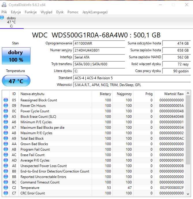The image size is (193, 199).
Task: Click status orb for Power On Hours
Action: coord(6,105)
